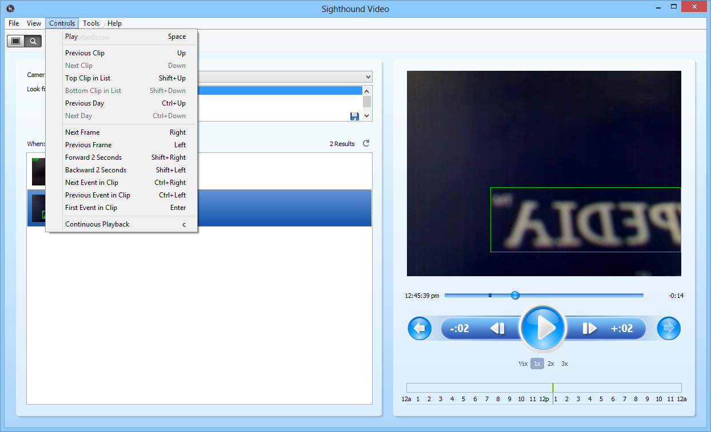Screen dimensions: 711x432
Task: Open the View menu
Action: pyautogui.click(x=34, y=23)
